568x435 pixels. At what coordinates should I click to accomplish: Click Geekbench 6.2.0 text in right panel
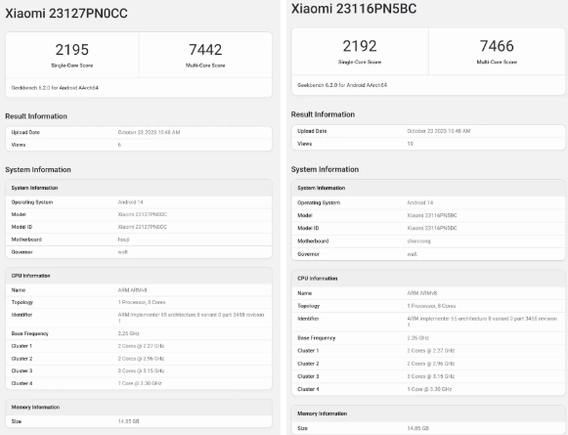342,85
